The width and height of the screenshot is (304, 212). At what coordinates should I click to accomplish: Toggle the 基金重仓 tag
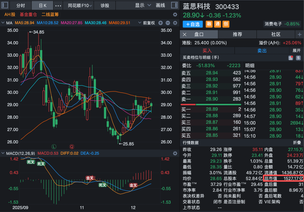[28, 15]
